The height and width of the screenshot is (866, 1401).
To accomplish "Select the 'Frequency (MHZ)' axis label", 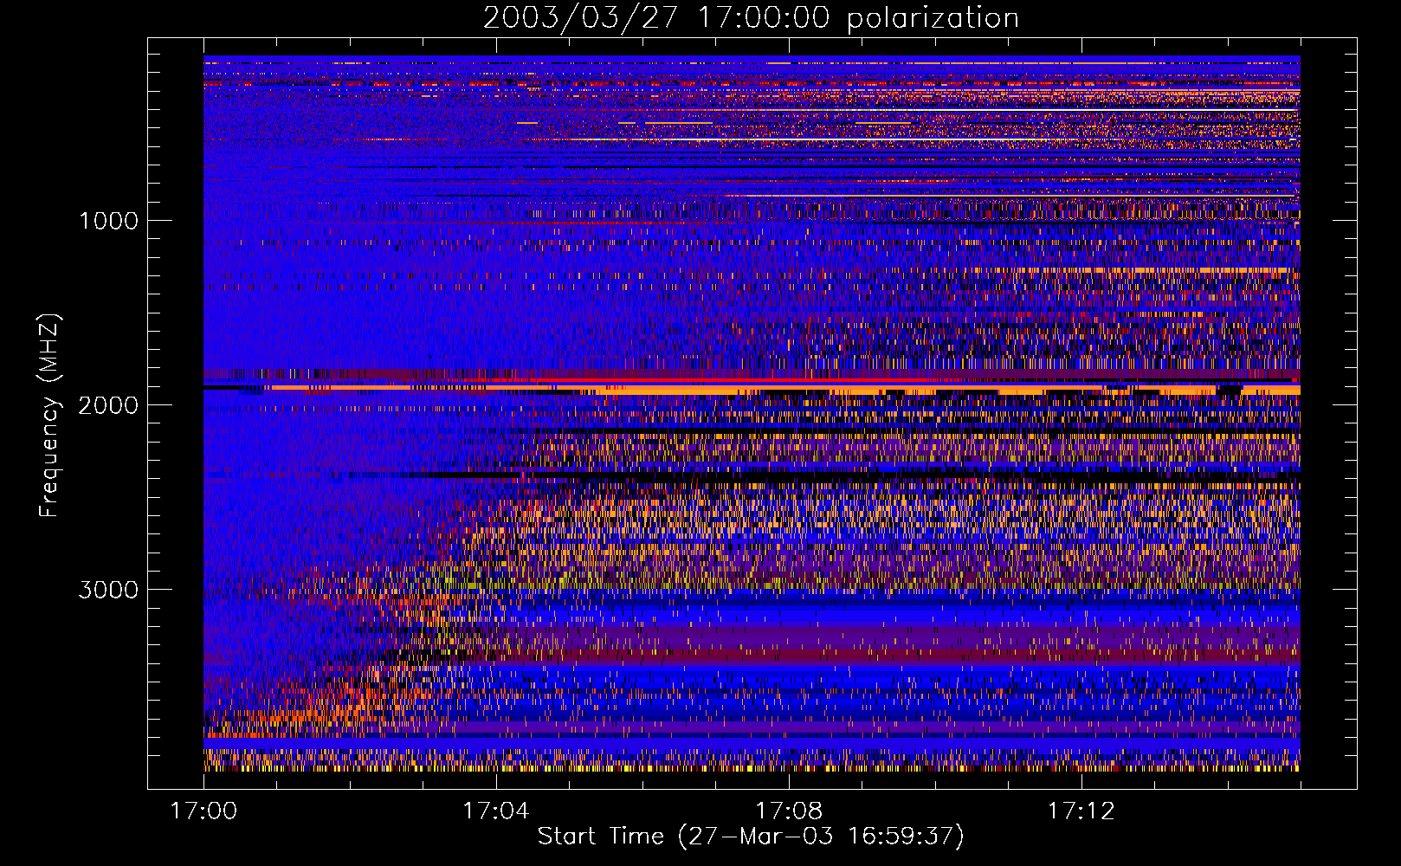I will 50,416.
